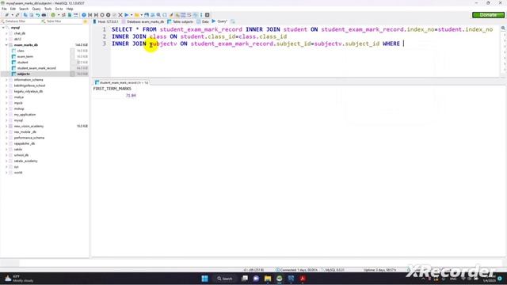The width and height of the screenshot is (507, 285).
Task: Select the class table in the tree
Action: click(x=21, y=51)
